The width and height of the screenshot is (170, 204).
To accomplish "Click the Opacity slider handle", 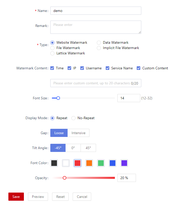I will tap(65, 178).
